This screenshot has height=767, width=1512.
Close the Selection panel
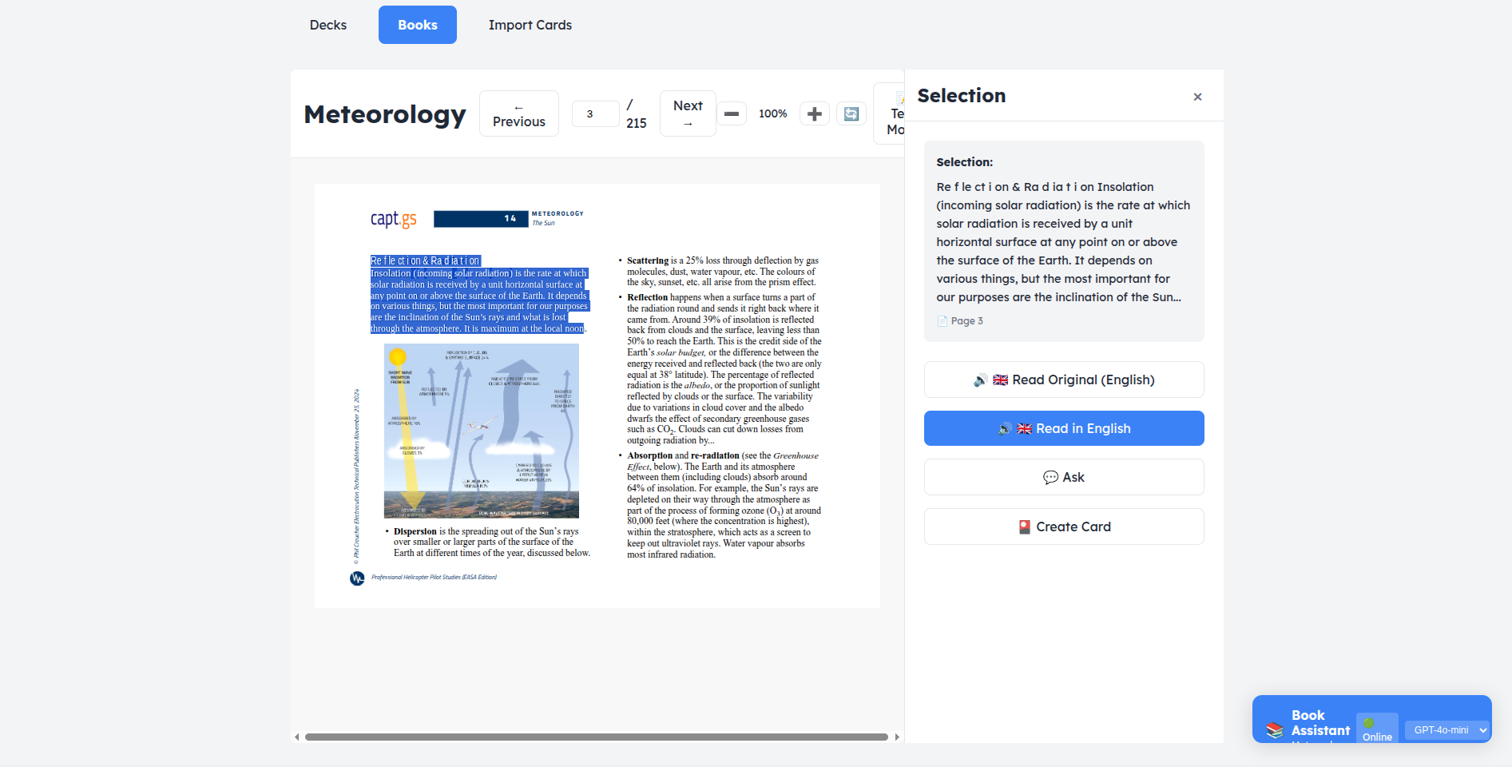pos(1197,97)
